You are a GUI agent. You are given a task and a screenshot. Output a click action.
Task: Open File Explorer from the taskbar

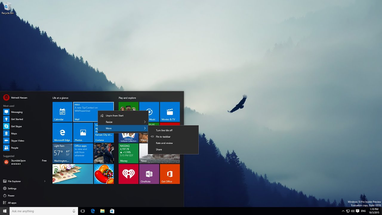102,211
